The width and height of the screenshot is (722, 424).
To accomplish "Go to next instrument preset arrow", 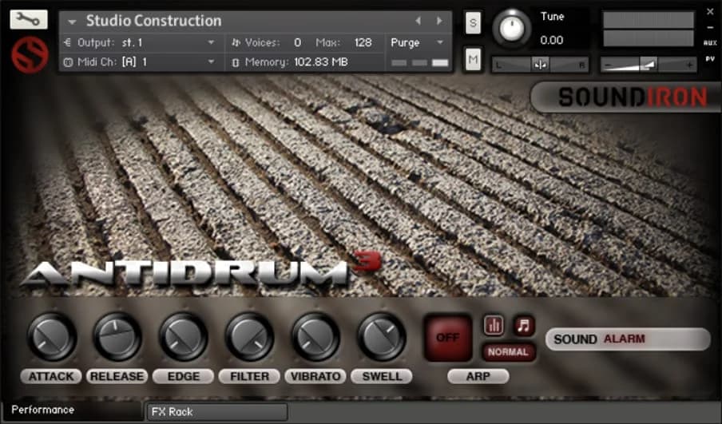I will [439, 21].
